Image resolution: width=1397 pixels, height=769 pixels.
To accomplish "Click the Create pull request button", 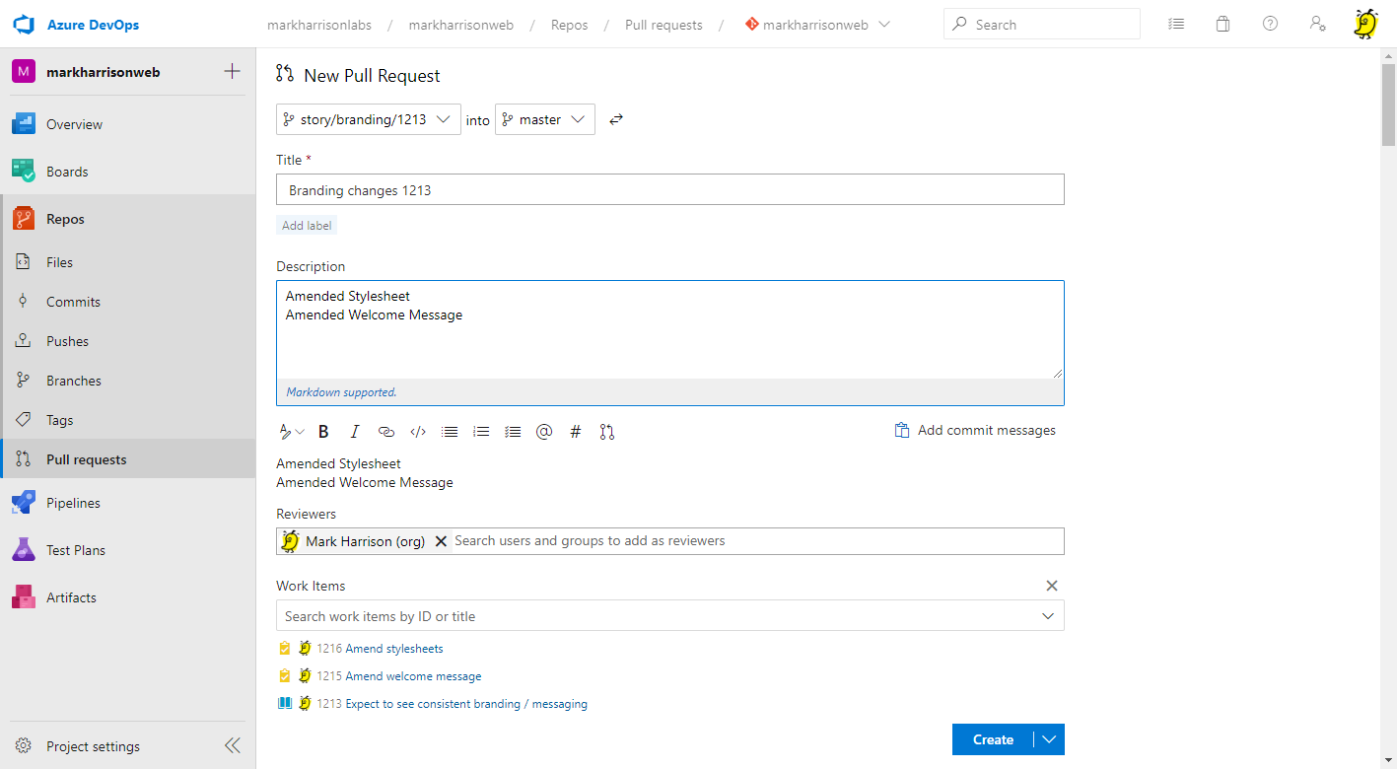I will click(993, 739).
